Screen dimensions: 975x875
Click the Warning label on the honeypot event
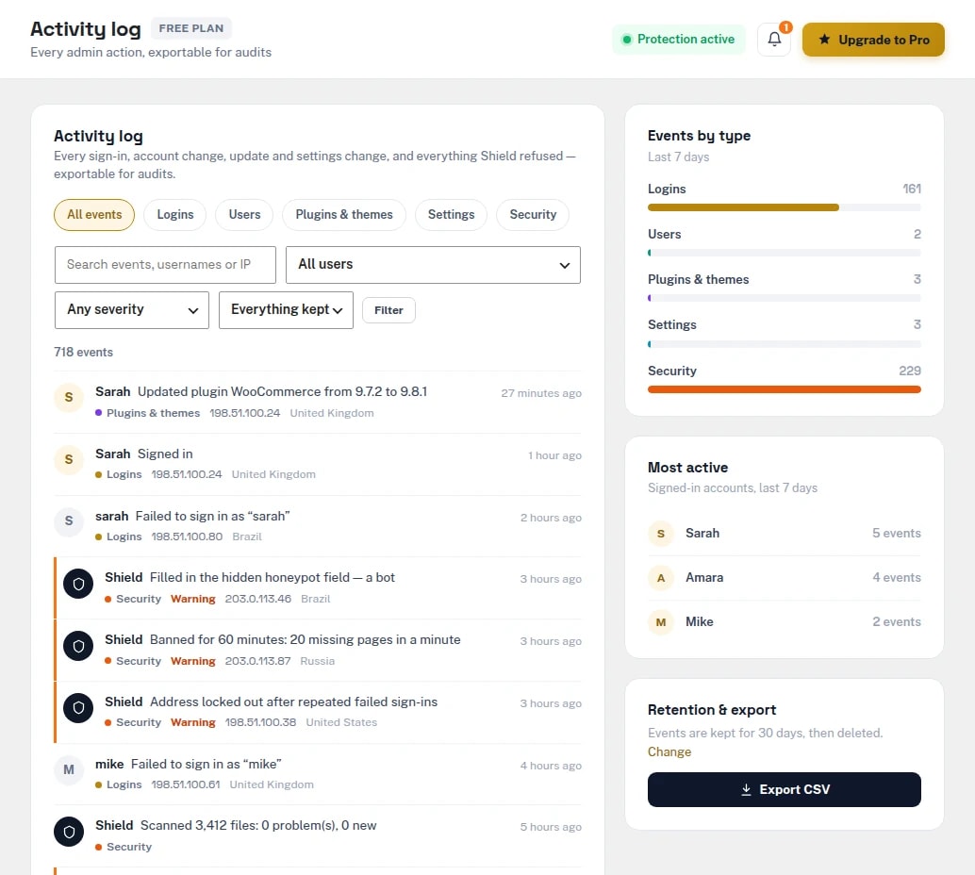click(x=192, y=599)
